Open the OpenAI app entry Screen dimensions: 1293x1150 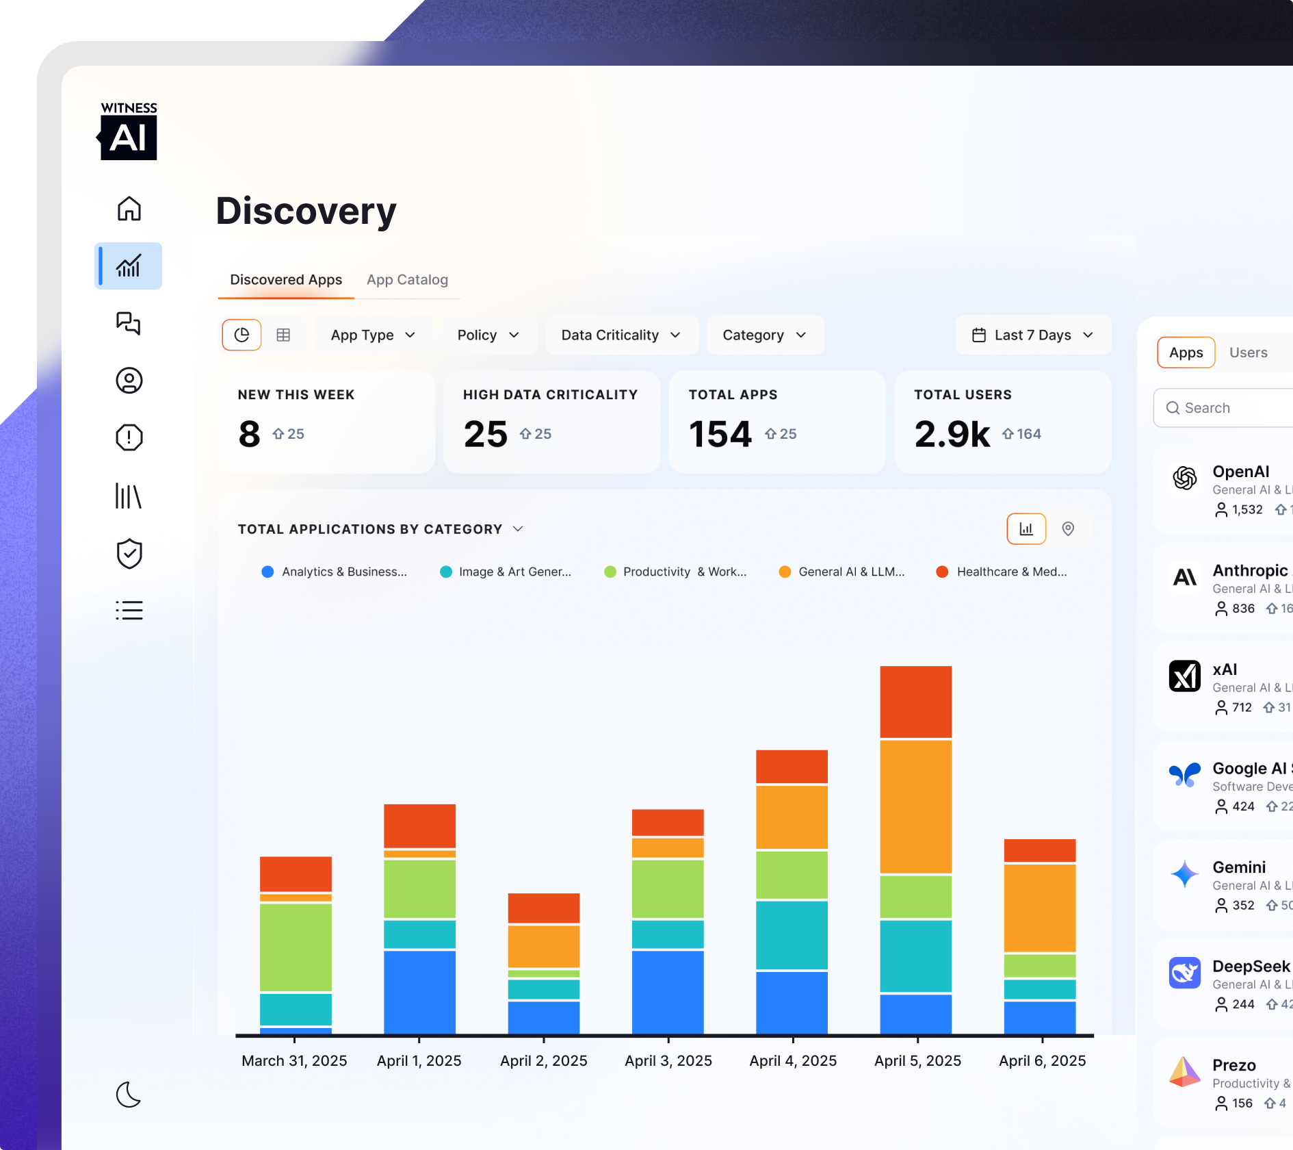(x=1223, y=489)
